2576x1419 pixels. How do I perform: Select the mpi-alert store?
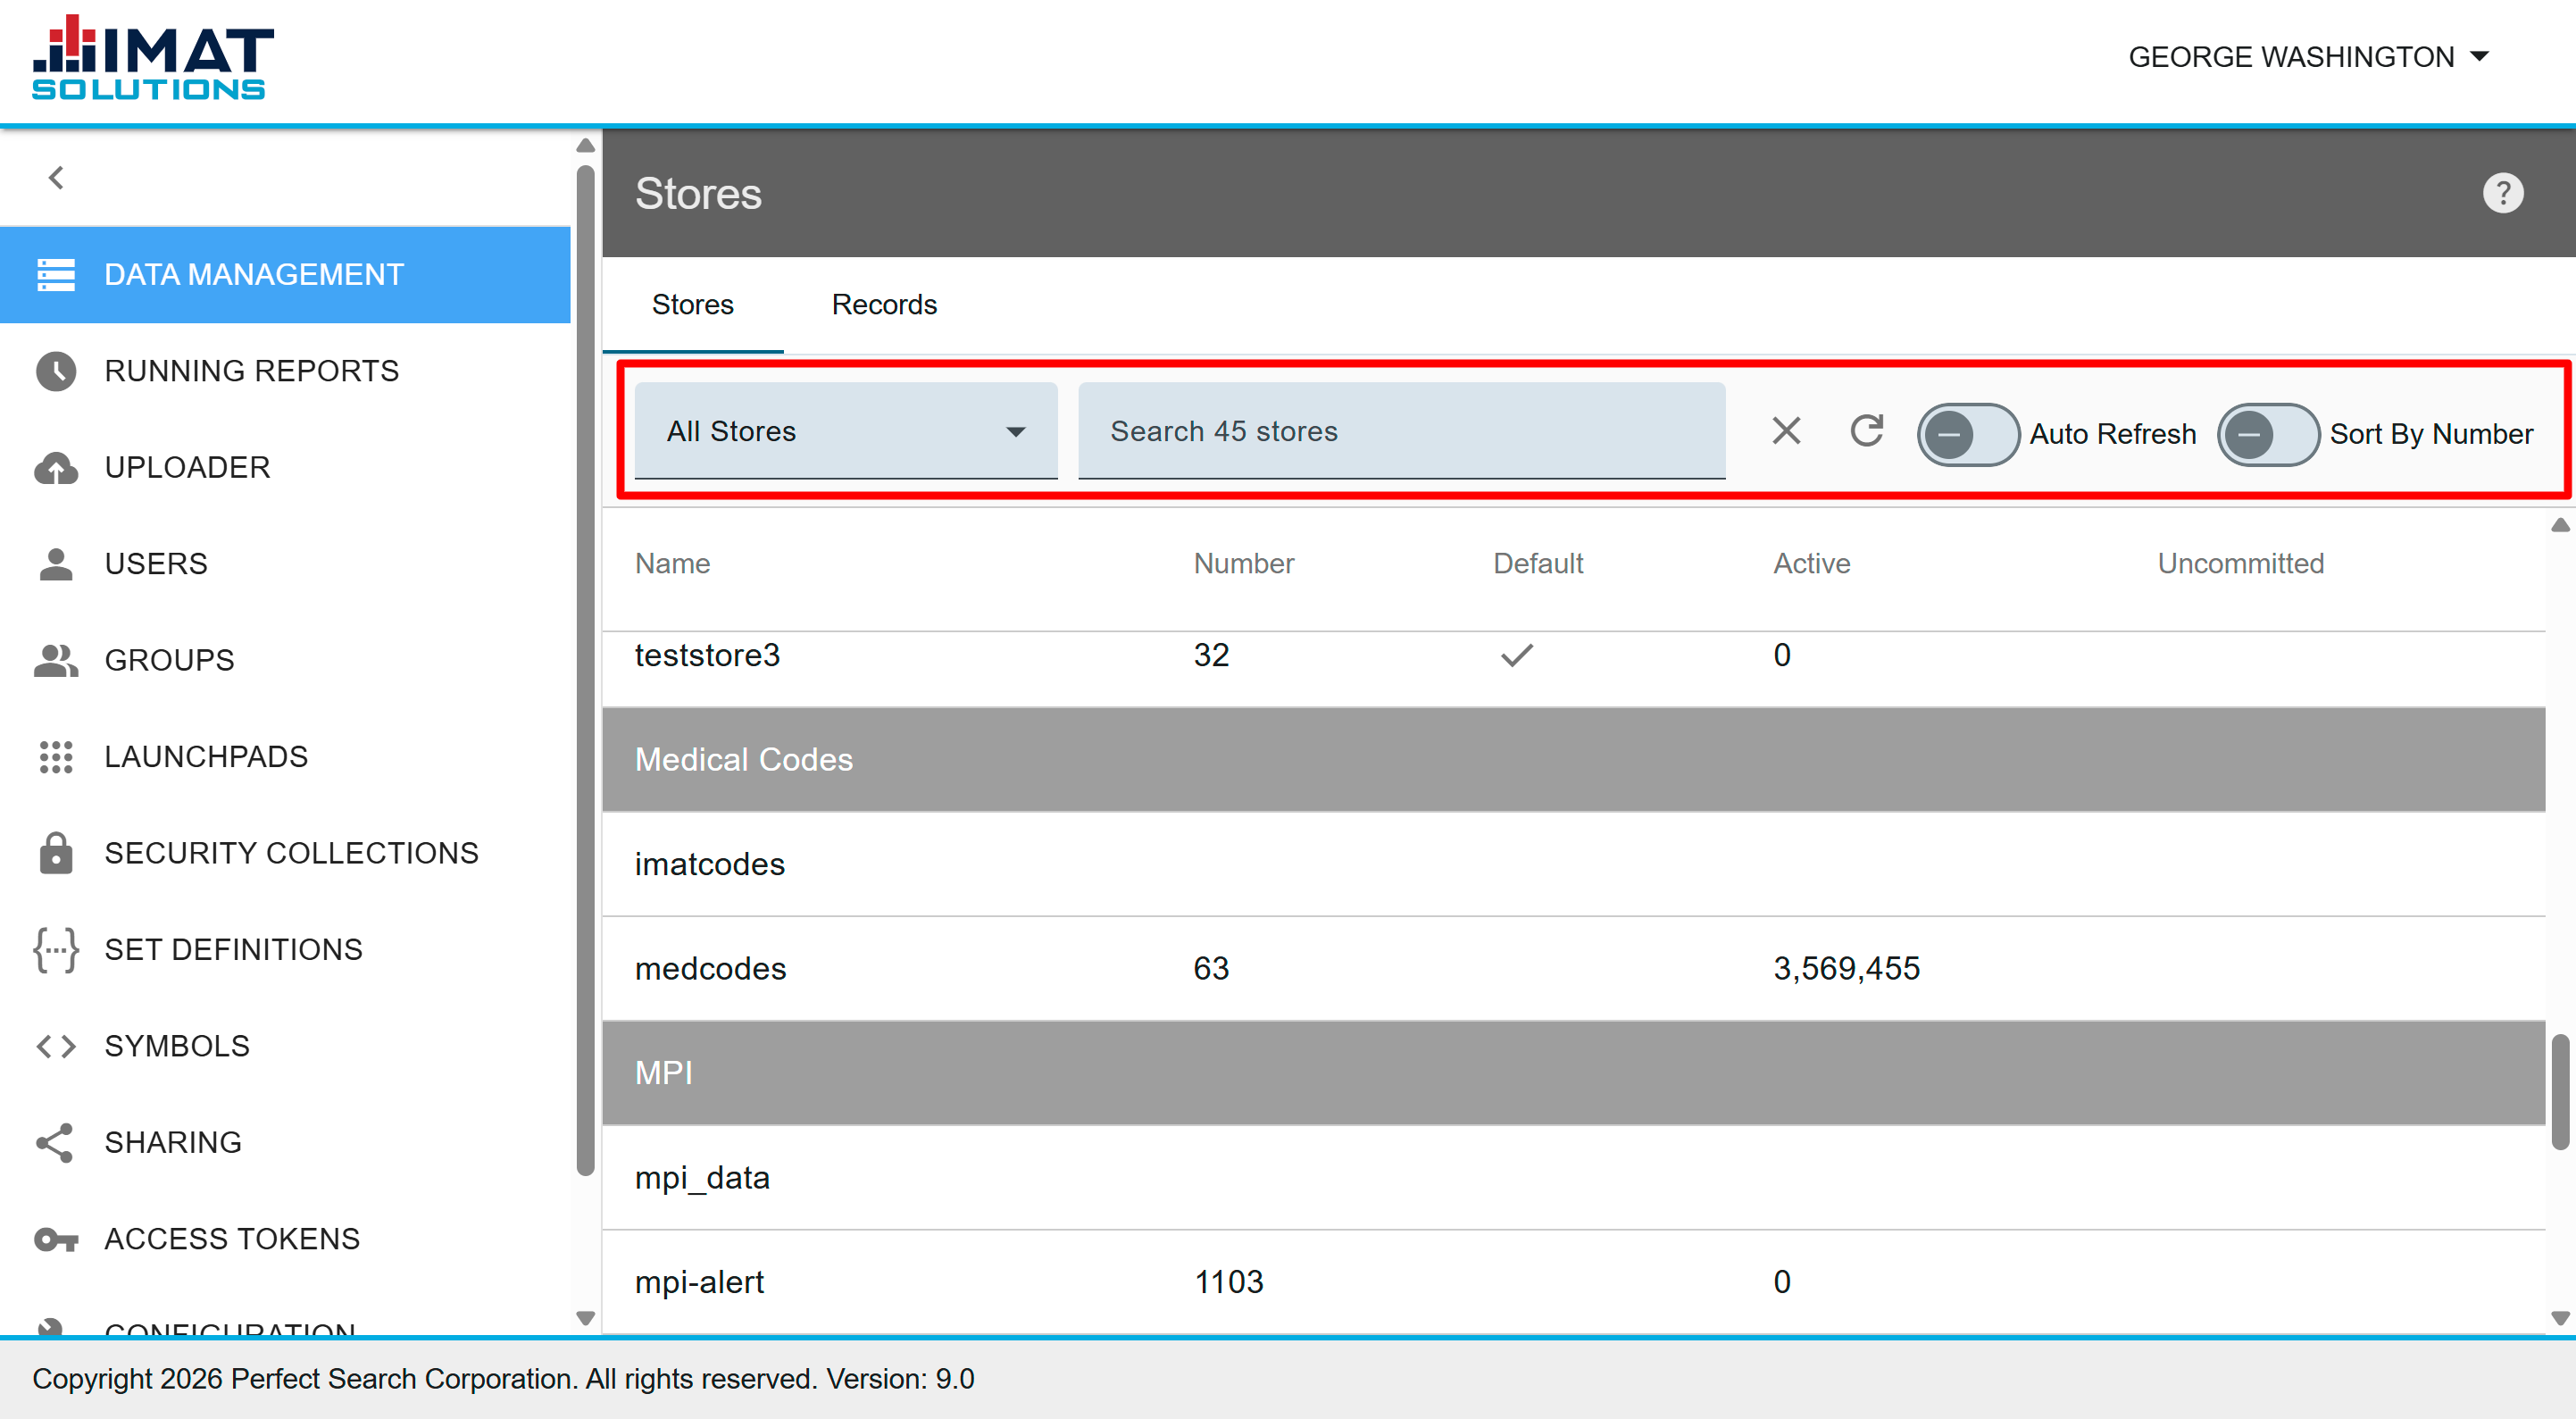click(x=1573, y=1282)
